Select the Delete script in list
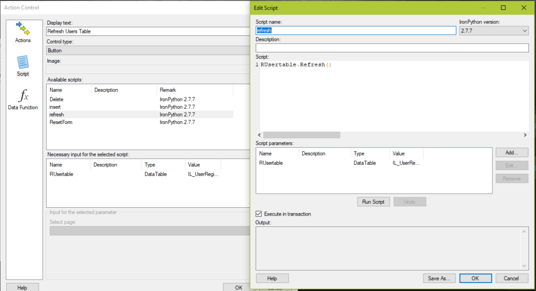536x291 pixels. pos(57,99)
